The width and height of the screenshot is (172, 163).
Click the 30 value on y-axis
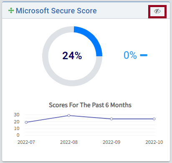click(17, 115)
